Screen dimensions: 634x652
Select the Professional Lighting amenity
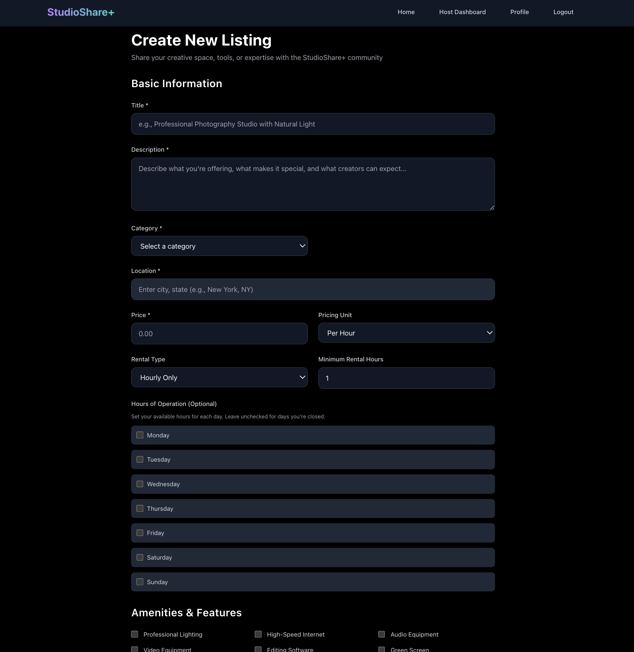[x=134, y=634]
